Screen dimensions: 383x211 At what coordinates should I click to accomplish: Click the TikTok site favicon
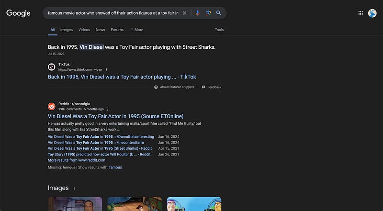point(52,67)
